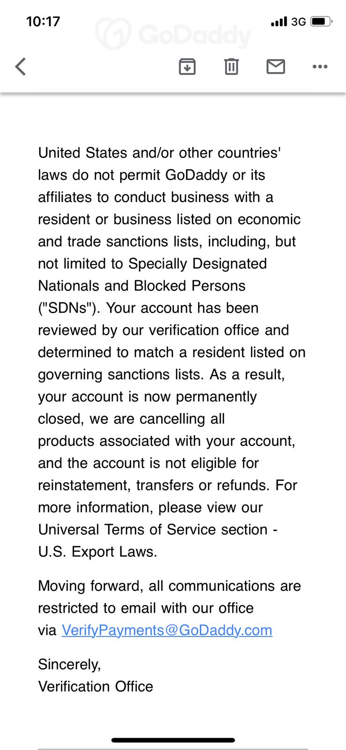Mark email as unread envelope icon
346x750 pixels.
275,67
